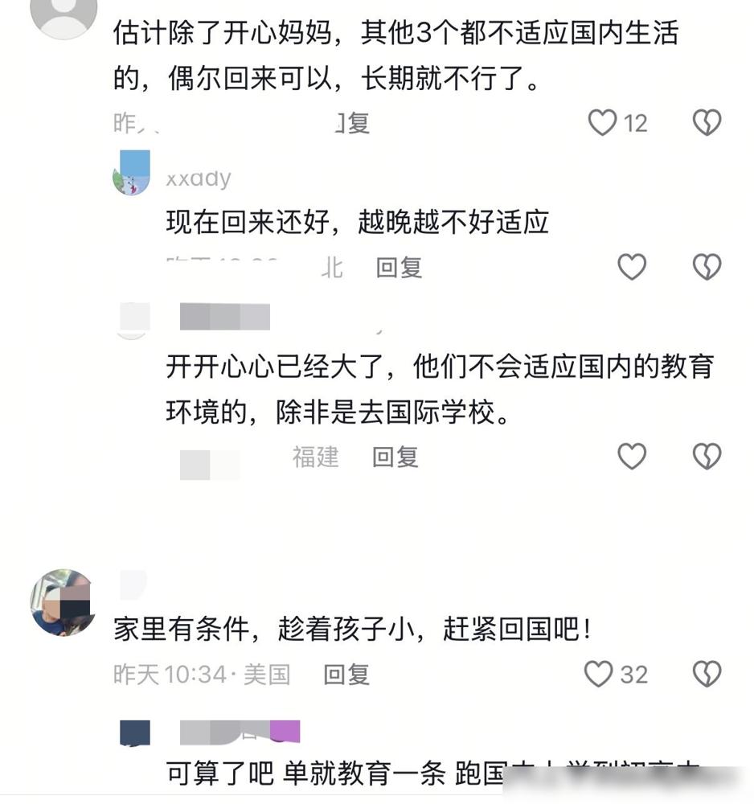Image resolution: width=754 pixels, height=804 pixels.
Task: Open blurred username above 开开心心 reply
Action: [x=225, y=316]
